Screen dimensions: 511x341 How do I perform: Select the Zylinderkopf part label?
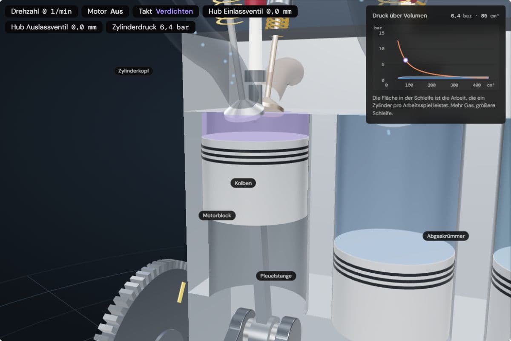133,71
